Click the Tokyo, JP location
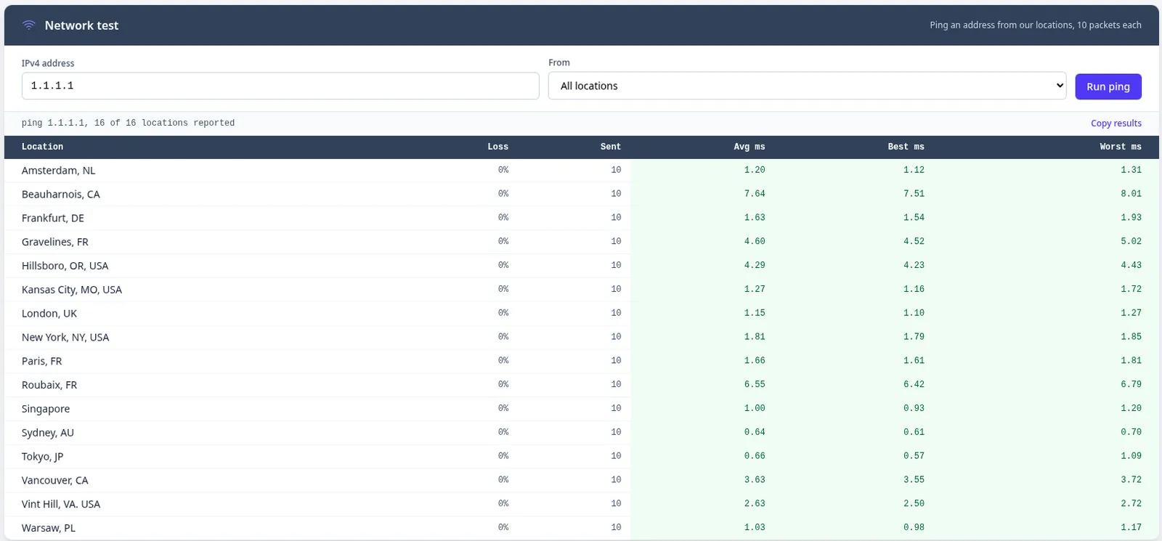This screenshot has height=541, width=1162. 43,457
